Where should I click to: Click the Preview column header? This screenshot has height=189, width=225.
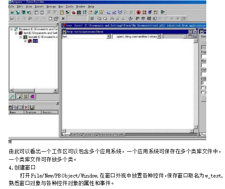(32, 112)
